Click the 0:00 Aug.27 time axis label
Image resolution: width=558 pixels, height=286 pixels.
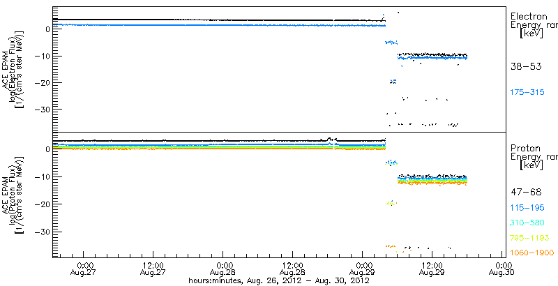[83, 269]
